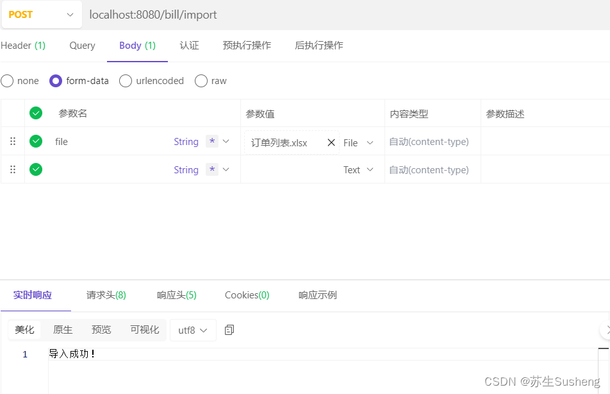610x394 pixels.
Task: Click the 参数描述 column header
Action: pyautogui.click(x=505, y=114)
